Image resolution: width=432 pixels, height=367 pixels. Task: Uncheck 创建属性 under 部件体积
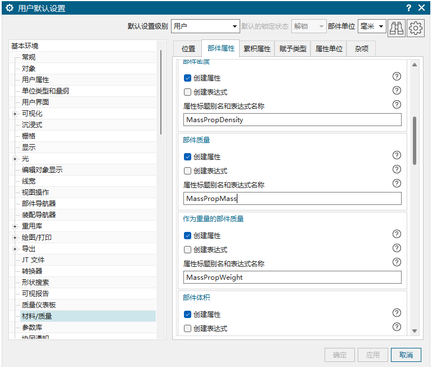[x=188, y=315]
